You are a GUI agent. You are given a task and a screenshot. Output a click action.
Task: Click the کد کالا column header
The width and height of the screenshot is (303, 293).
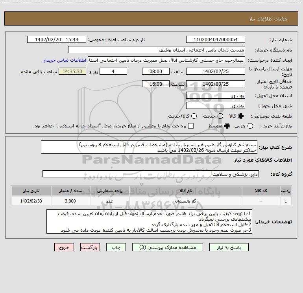[x=261, y=191]
